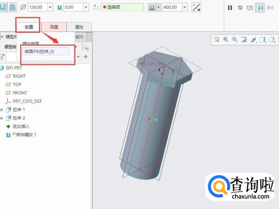Activate the 选择项 reference collector
This screenshot has height=209, width=279.
(x=122, y=7)
